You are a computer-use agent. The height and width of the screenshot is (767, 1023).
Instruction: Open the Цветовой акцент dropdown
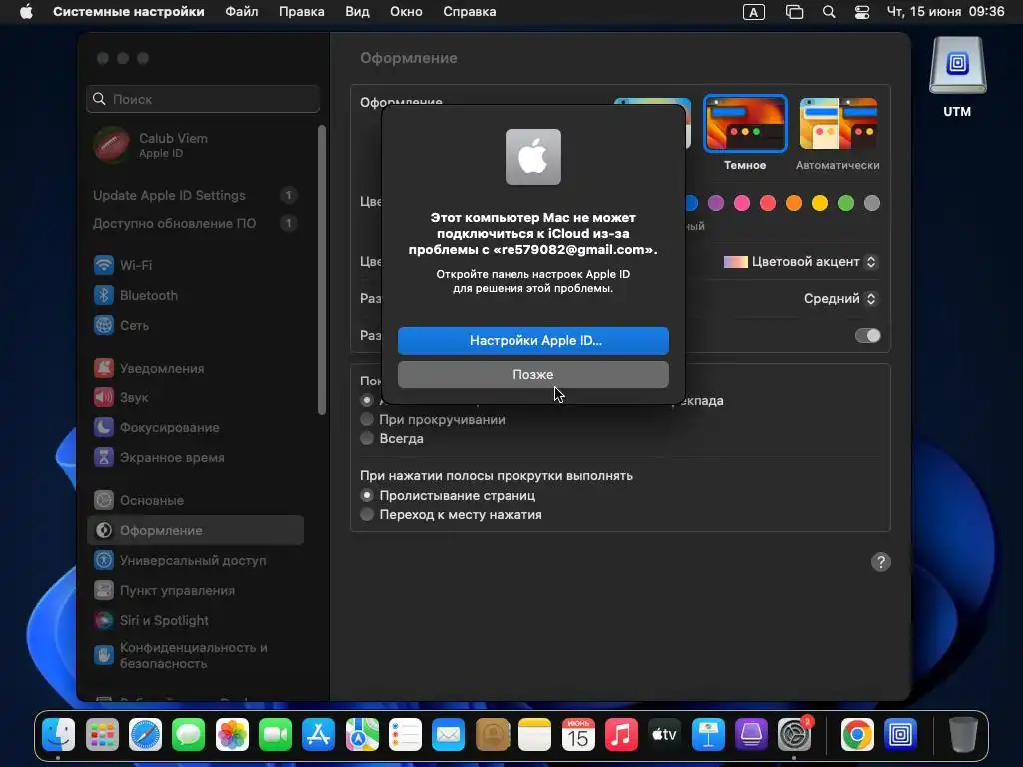tap(801, 262)
